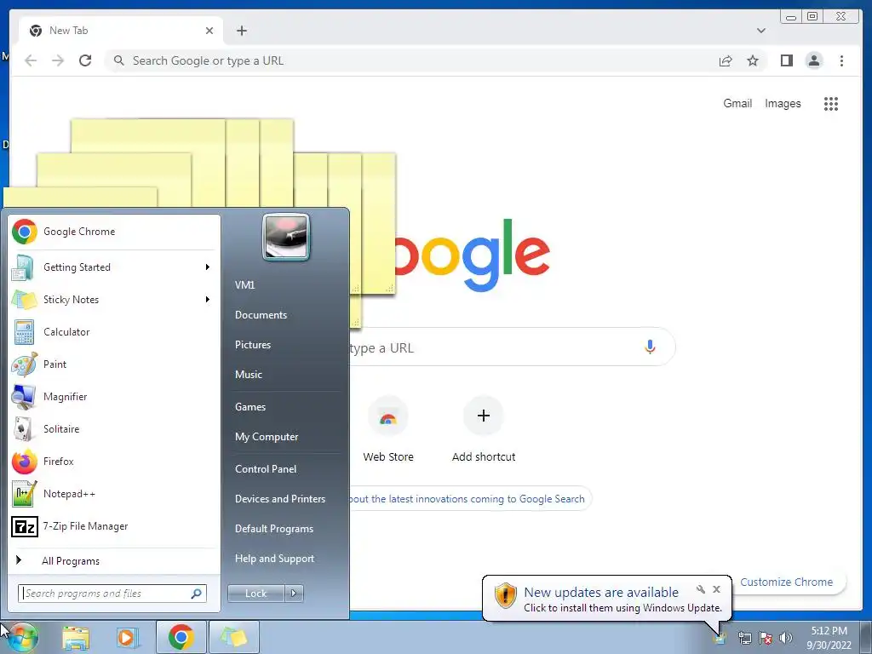Image resolution: width=872 pixels, height=654 pixels.
Task: Expand Getting Started submenu arrow
Action: click(x=208, y=267)
